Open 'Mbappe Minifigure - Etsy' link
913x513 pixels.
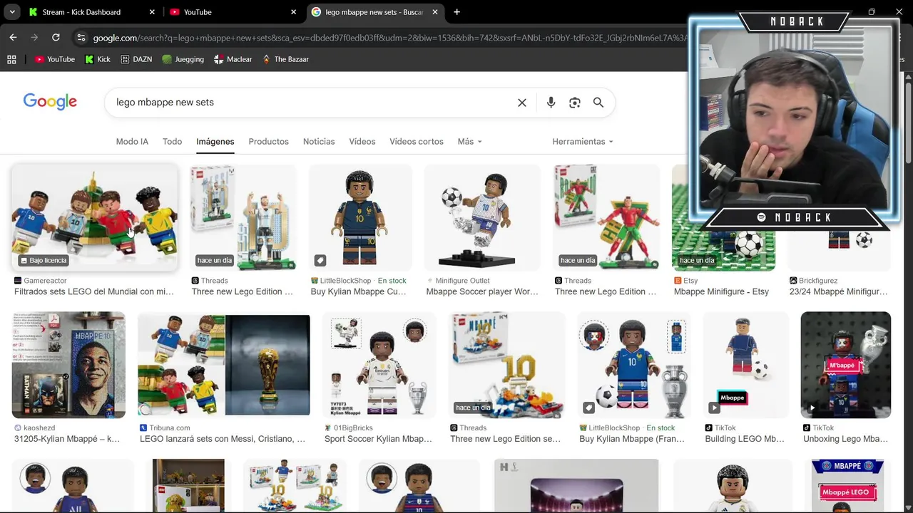(721, 291)
